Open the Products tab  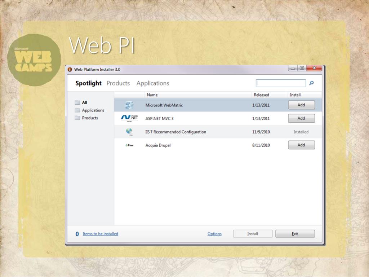[118, 83]
